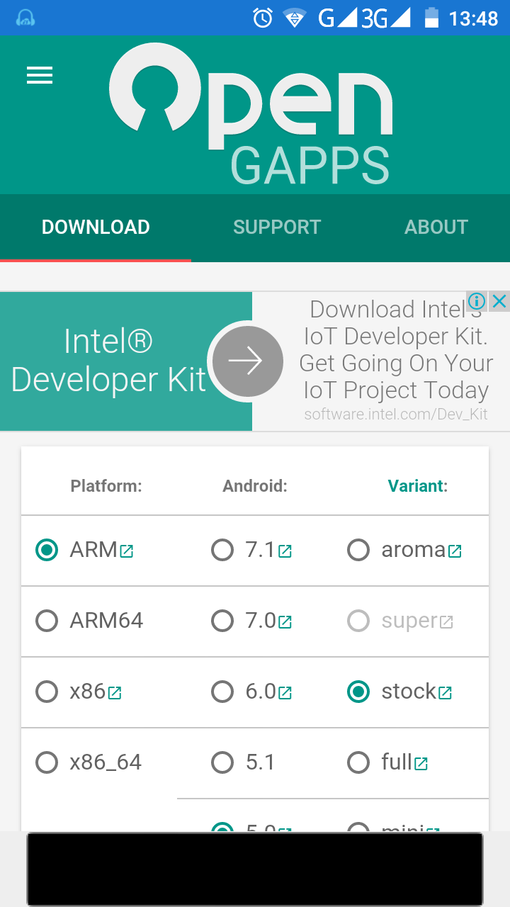Click the external link icon beside x86
This screenshot has height=907, width=510.
coord(115,693)
